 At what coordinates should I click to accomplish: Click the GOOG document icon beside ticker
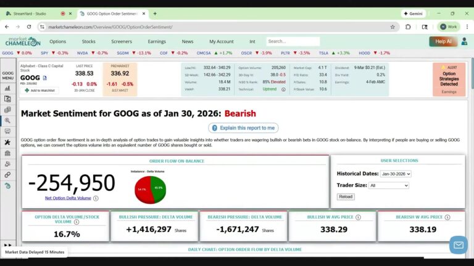[44, 78]
